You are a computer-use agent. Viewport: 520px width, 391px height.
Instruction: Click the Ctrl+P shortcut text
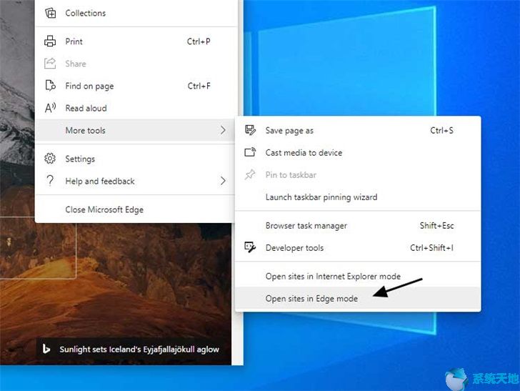click(199, 41)
